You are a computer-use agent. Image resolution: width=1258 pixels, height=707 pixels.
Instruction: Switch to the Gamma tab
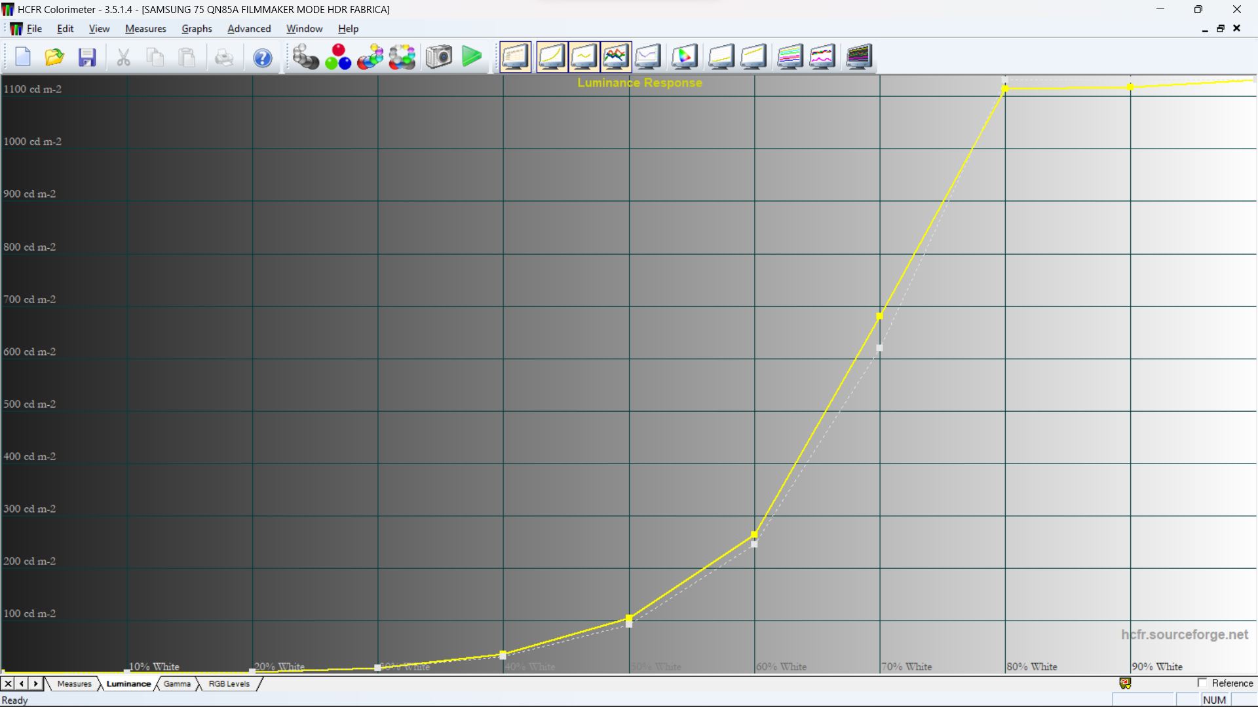click(177, 683)
